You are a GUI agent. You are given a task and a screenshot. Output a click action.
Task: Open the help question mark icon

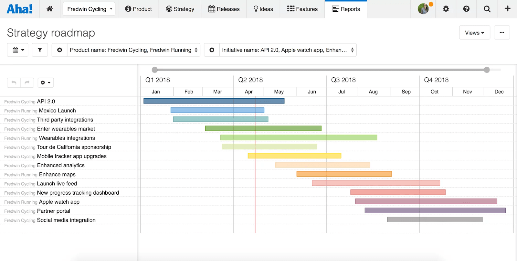(x=466, y=9)
